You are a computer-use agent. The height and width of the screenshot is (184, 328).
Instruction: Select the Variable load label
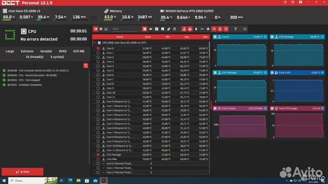pos(46,51)
